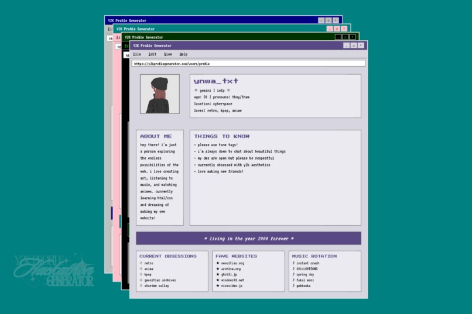This screenshot has height=314, width=472.
Task: Close the dark green window behind
Action: 353,37
